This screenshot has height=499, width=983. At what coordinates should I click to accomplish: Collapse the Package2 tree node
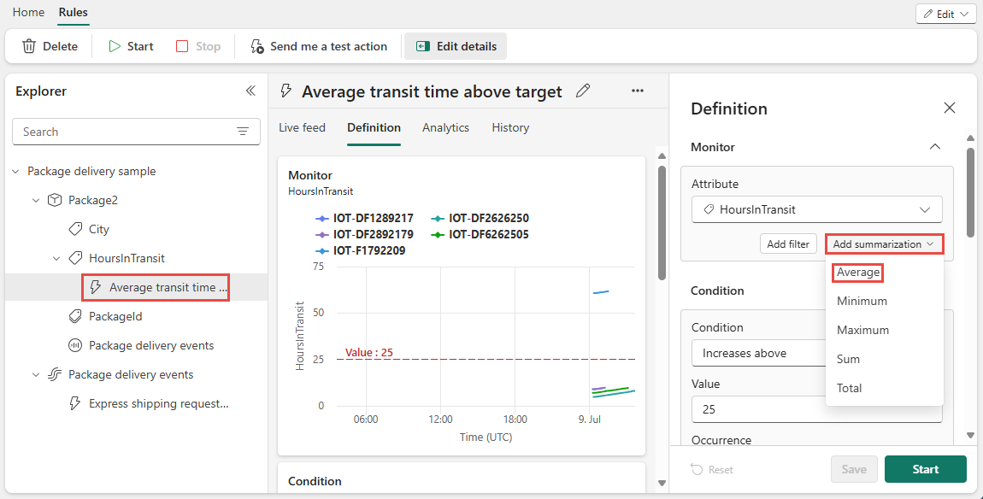(x=36, y=200)
